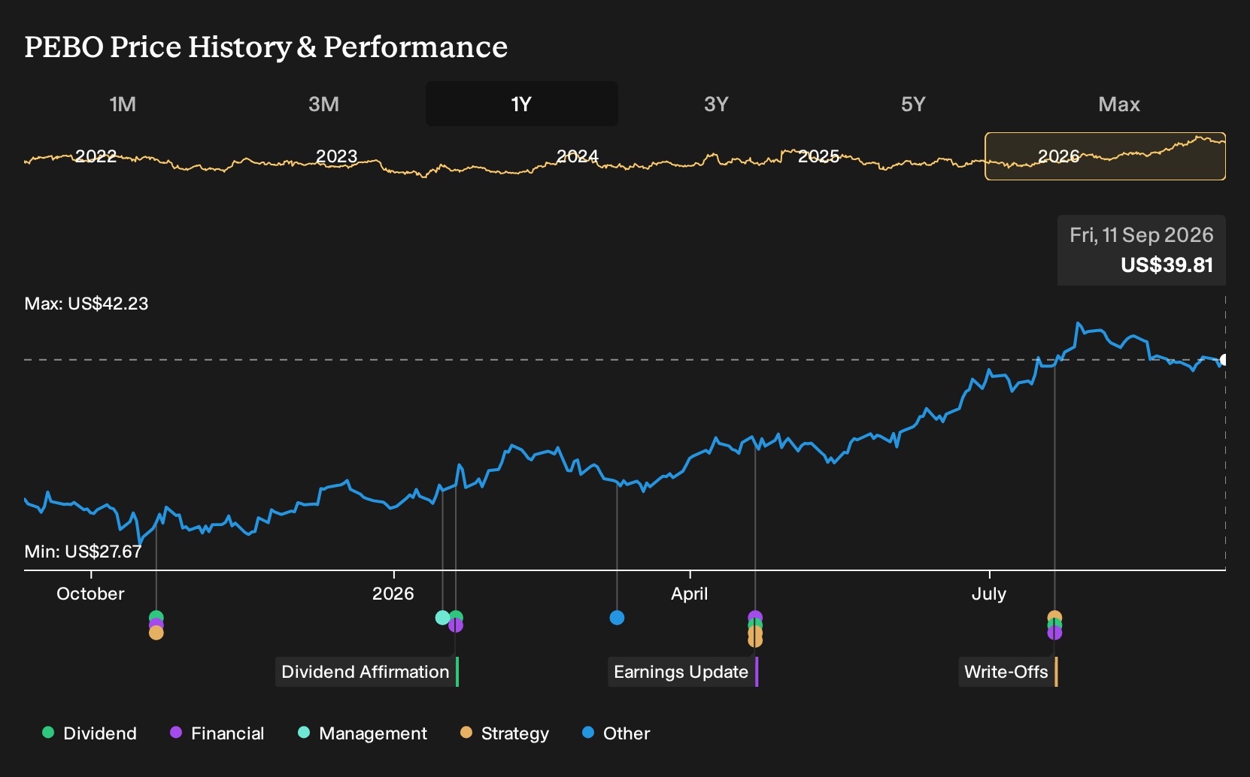Screen dimensions: 1250x777
Task: Click green Dividend legend dot
Action: tap(48, 733)
